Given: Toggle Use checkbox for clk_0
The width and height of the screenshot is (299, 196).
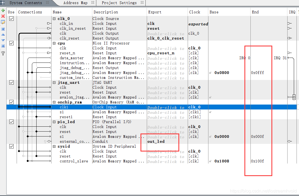Looking at the screenshot, I should point(11,19).
